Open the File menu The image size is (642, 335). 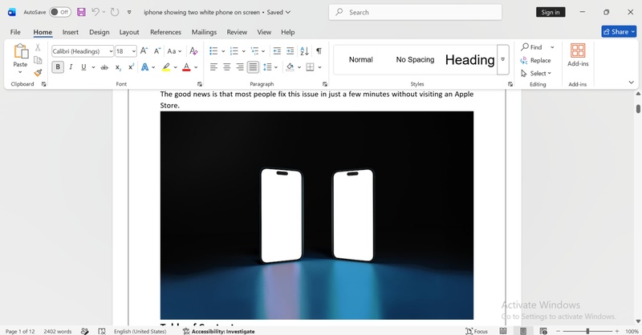coord(15,32)
